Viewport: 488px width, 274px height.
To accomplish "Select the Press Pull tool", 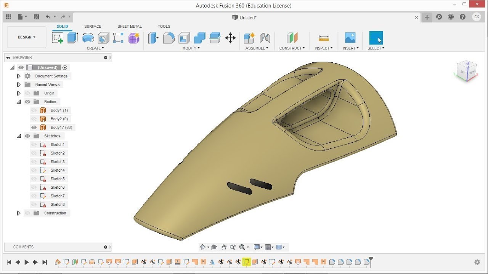I will tap(153, 38).
